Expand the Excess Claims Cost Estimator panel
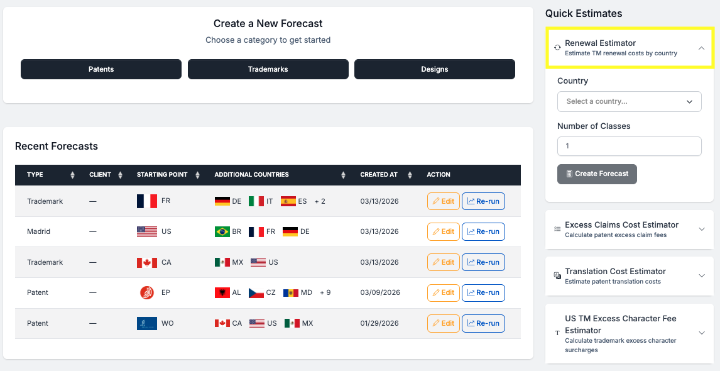Image resolution: width=720 pixels, height=371 pixels. point(702,230)
